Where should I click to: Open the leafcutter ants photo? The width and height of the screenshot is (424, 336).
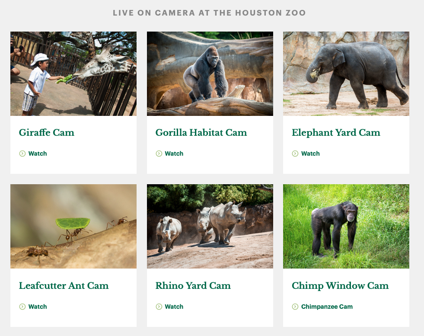tap(73, 227)
